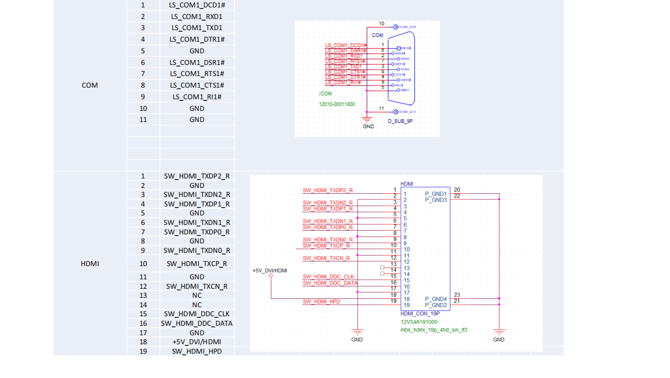Screen dimensions: 670x378
Task: Click the P_GND4 pin label in HDMI schematic
Action: (436, 299)
